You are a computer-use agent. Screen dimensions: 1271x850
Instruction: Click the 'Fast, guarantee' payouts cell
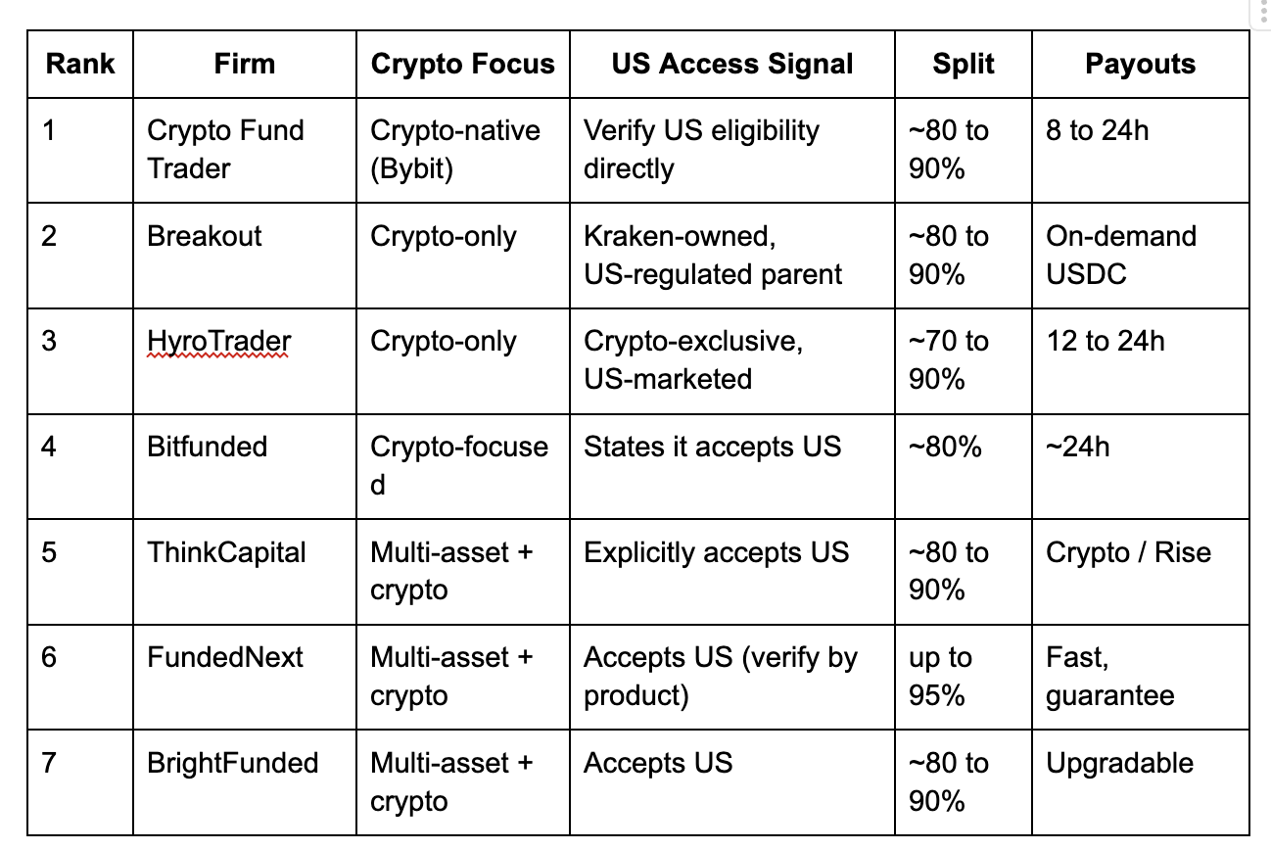point(1141,677)
